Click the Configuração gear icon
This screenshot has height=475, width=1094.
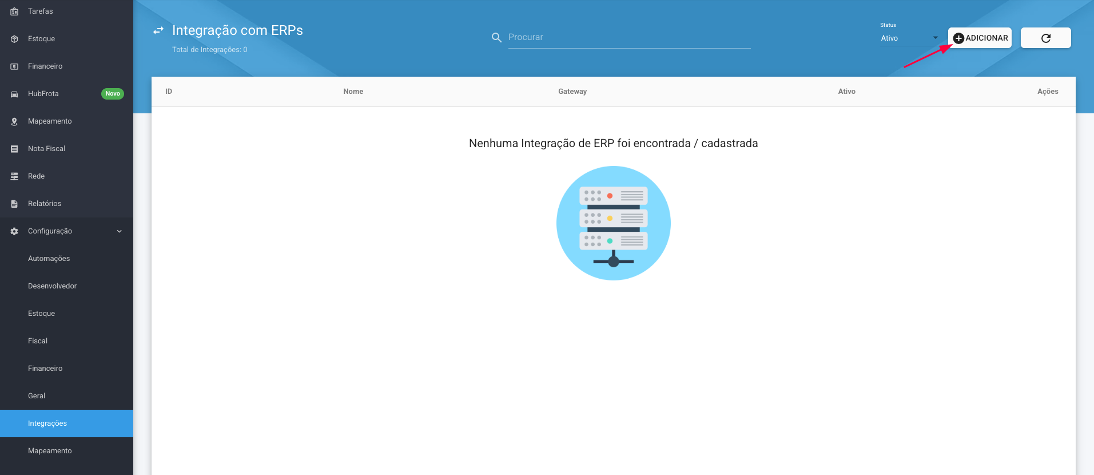click(14, 231)
